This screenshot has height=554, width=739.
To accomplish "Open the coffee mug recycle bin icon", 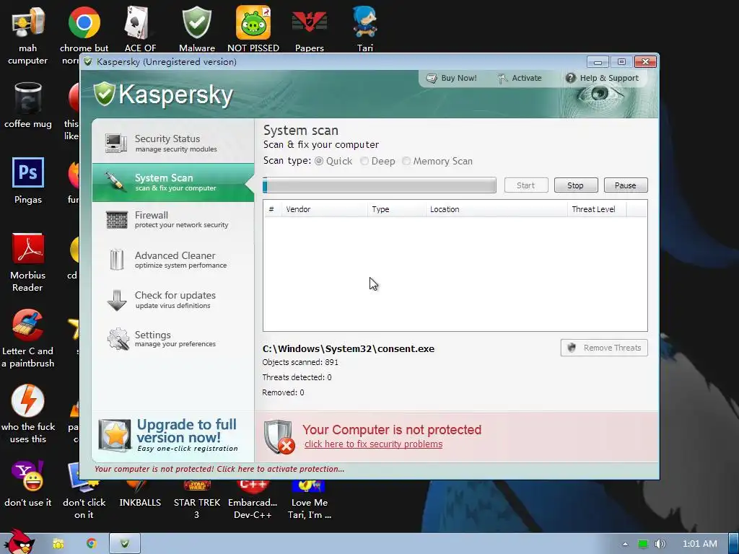I will 28,98.
